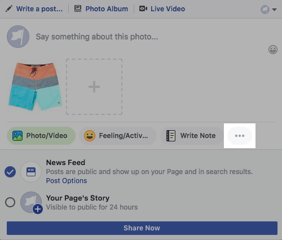Click the News Feed icon
282x240 pixels.
click(31, 172)
